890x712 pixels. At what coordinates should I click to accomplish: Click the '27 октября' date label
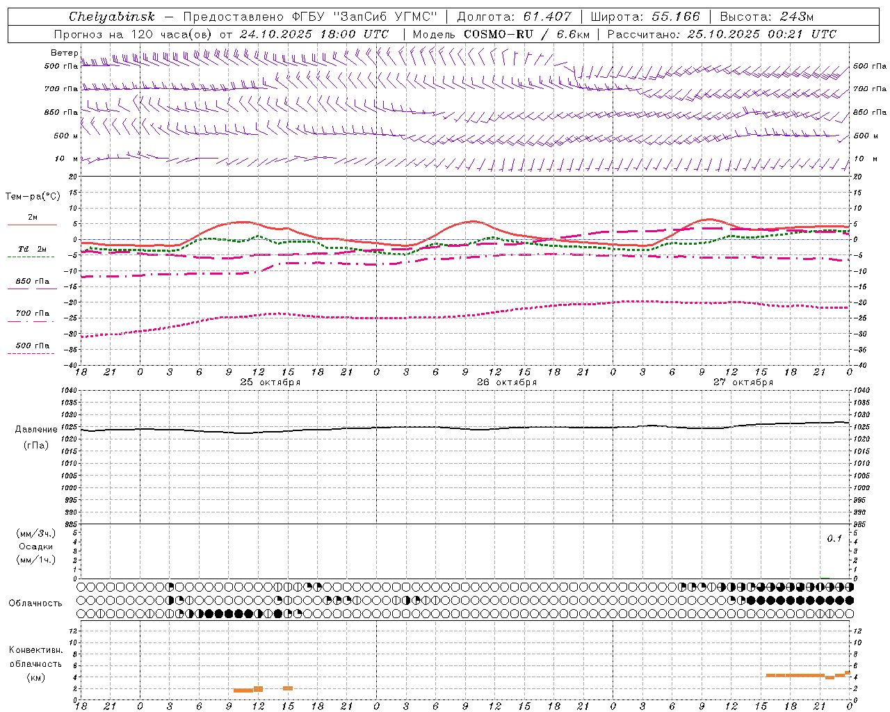click(743, 382)
